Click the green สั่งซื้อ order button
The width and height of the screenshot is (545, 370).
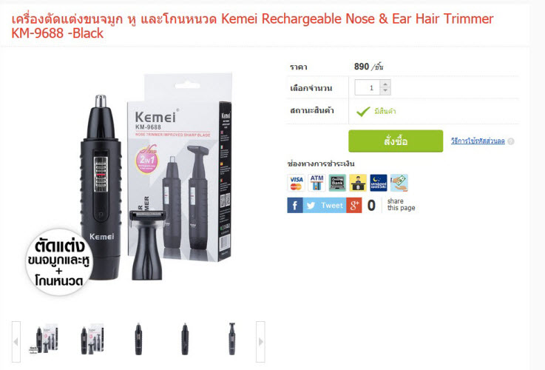396,141
